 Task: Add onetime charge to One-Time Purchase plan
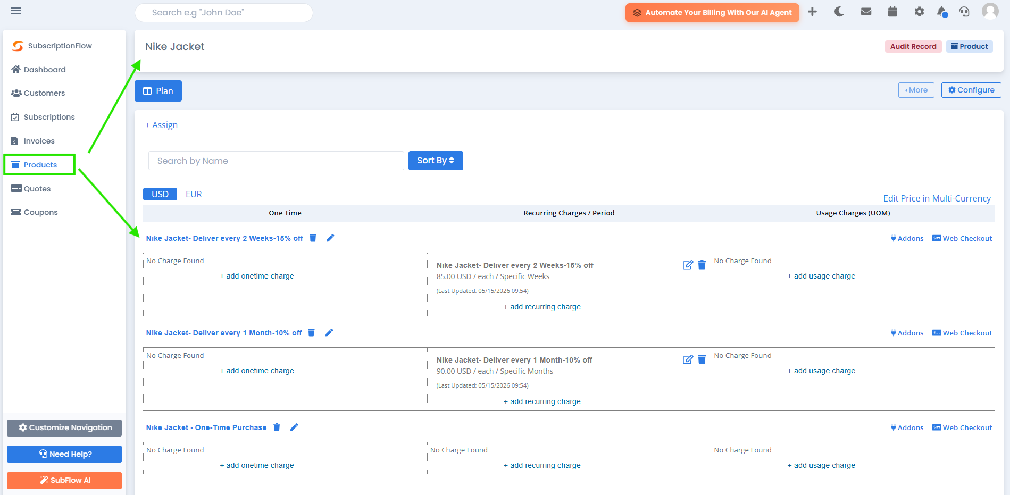(x=257, y=465)
